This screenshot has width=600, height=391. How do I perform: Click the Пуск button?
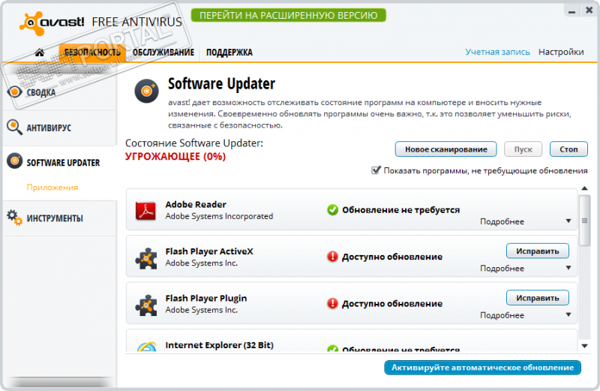(523, 149)
